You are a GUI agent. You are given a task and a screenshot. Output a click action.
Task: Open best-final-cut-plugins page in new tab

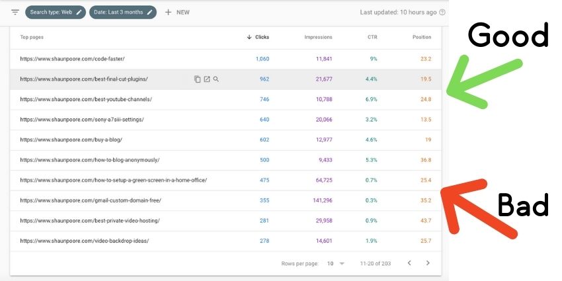click(x=207, y=79)
